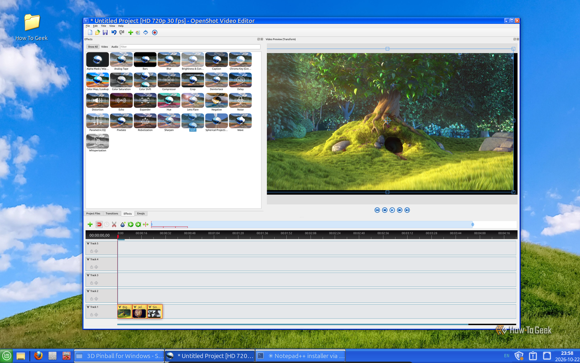This screenshot has height=363, width=580.
Task: Collapse Track 2 using its arrow
Action: (x=88, y=291)
